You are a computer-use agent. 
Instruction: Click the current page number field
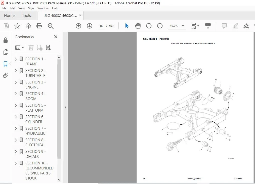(x=101, y=26)
